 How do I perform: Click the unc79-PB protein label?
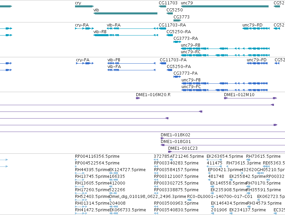(191, 80)
